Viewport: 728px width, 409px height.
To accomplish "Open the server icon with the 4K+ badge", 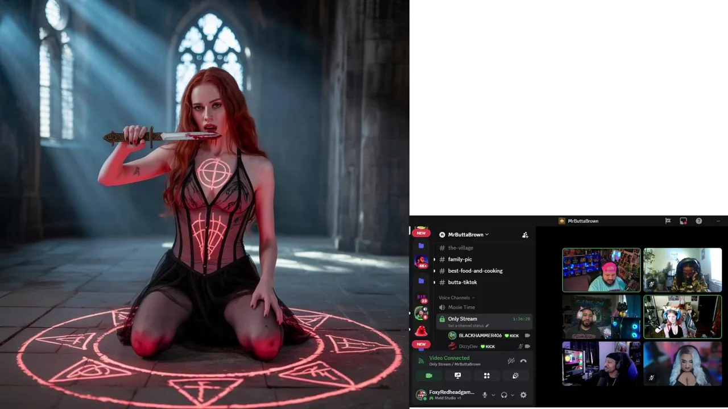I will click(x=421, y=262).
